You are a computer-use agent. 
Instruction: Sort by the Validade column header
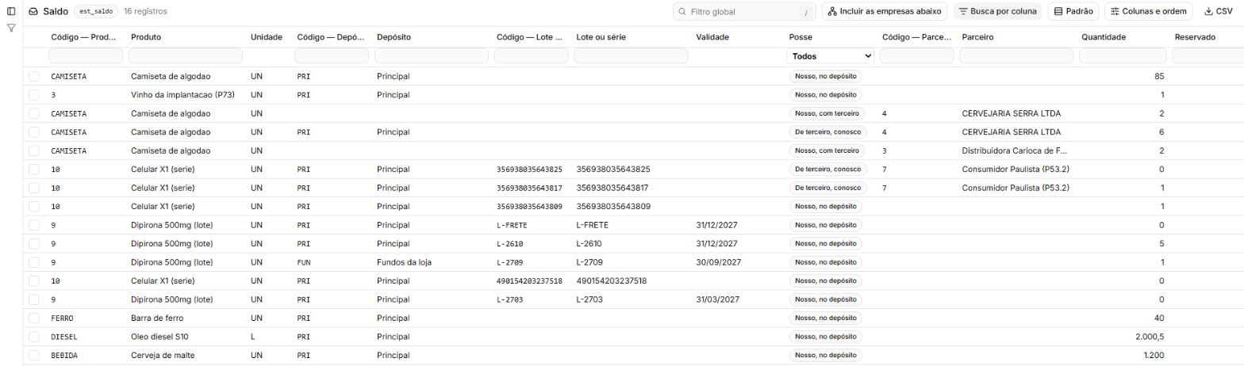(712, 37)
